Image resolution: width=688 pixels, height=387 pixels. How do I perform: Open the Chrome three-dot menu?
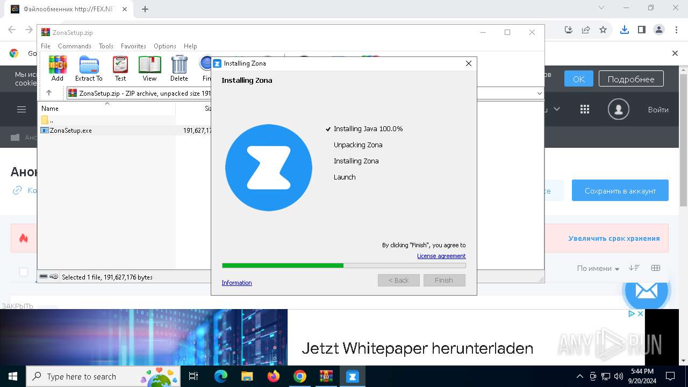[676, 30]
